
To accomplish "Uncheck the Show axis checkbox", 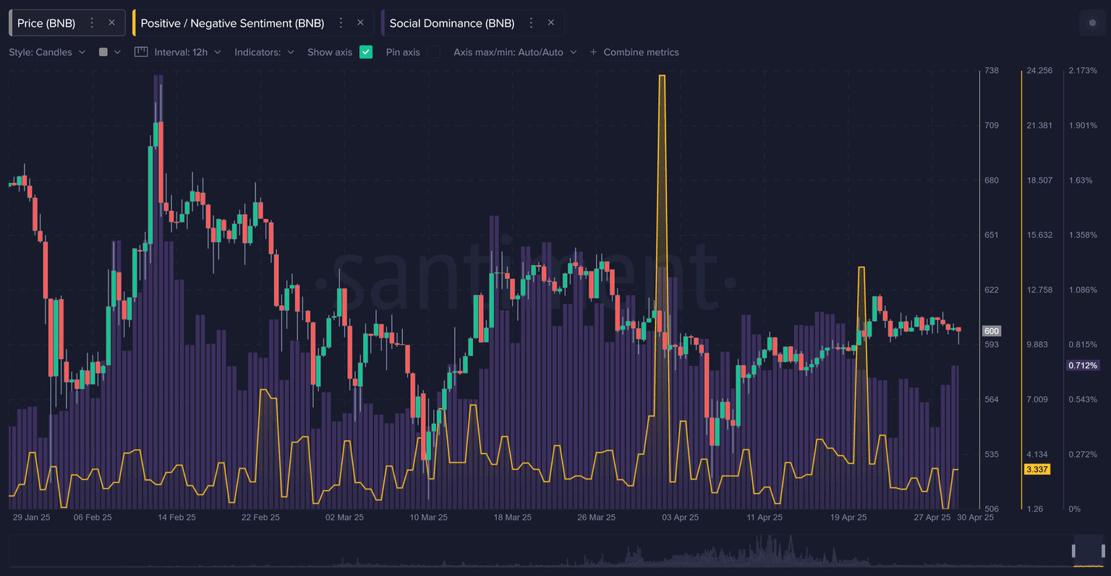I will pos(366,52).
